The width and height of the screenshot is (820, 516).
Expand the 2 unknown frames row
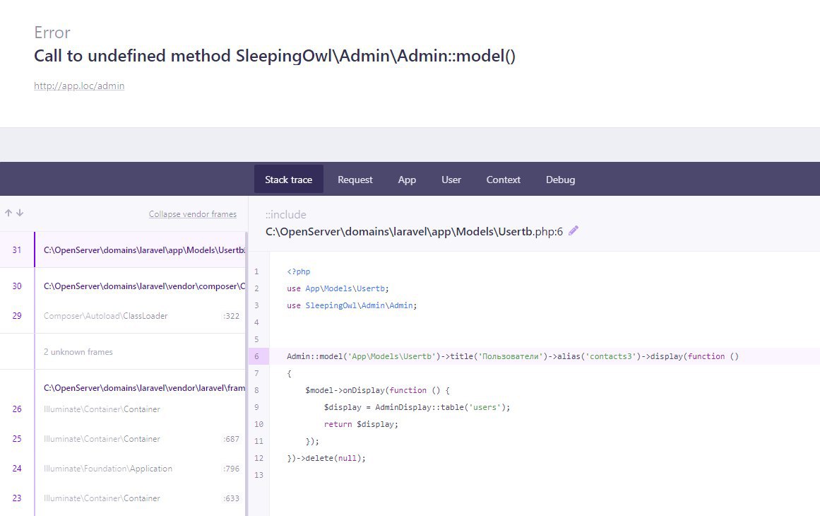pos(123,352)
